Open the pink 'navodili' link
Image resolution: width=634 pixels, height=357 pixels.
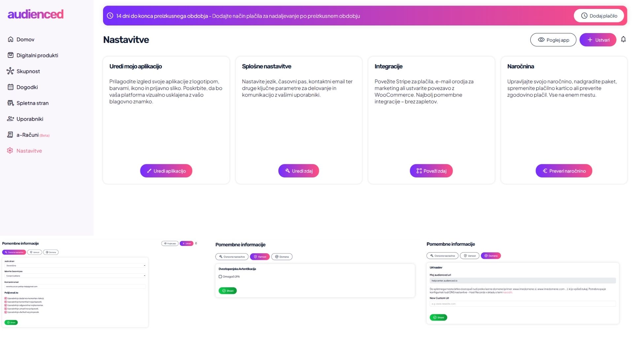507,293
